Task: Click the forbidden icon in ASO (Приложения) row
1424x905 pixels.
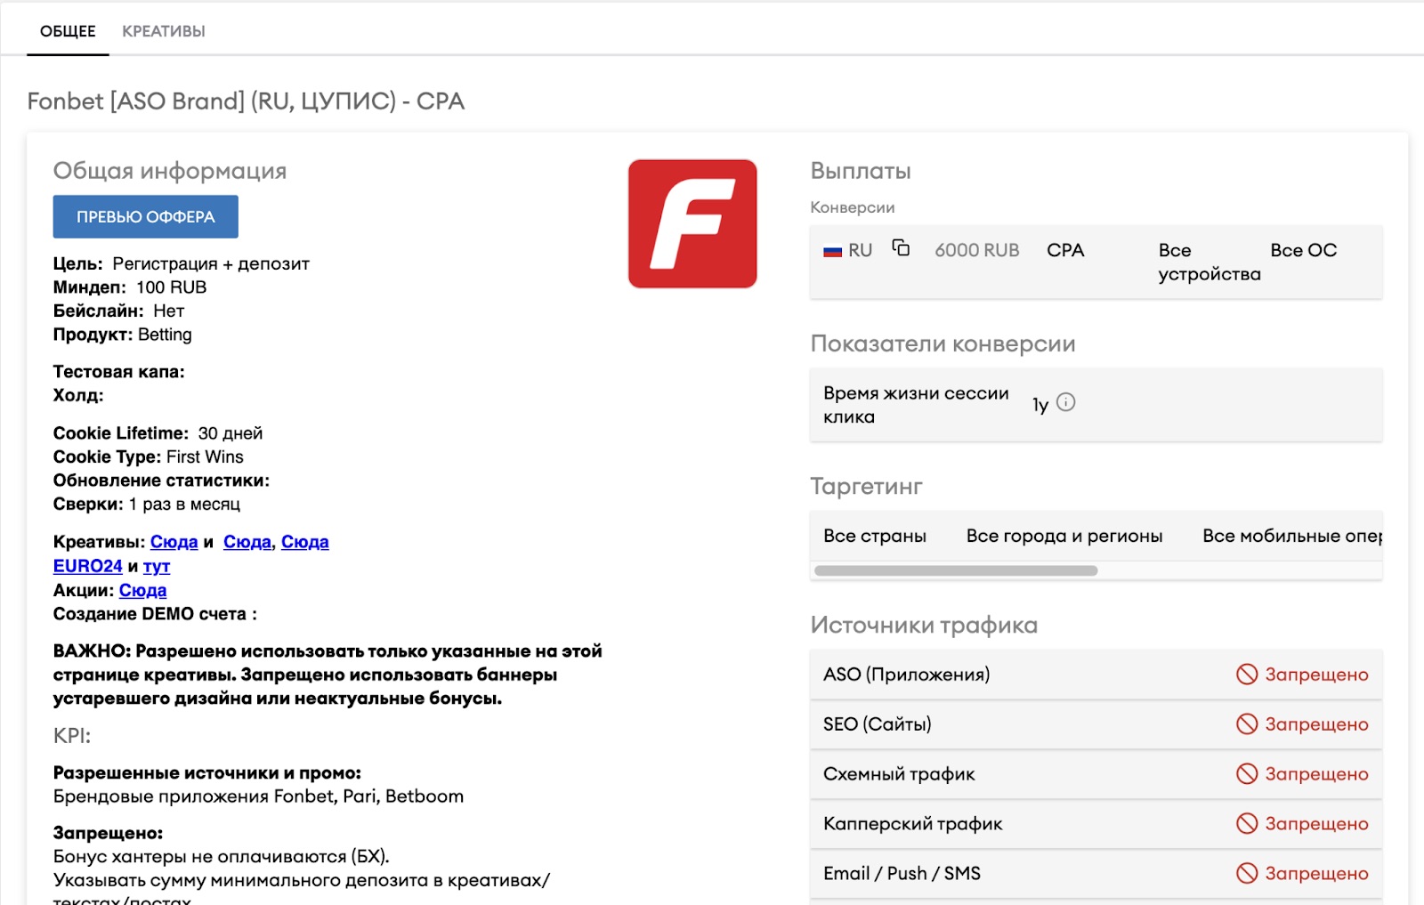Action: click(x=1247, y=675)
